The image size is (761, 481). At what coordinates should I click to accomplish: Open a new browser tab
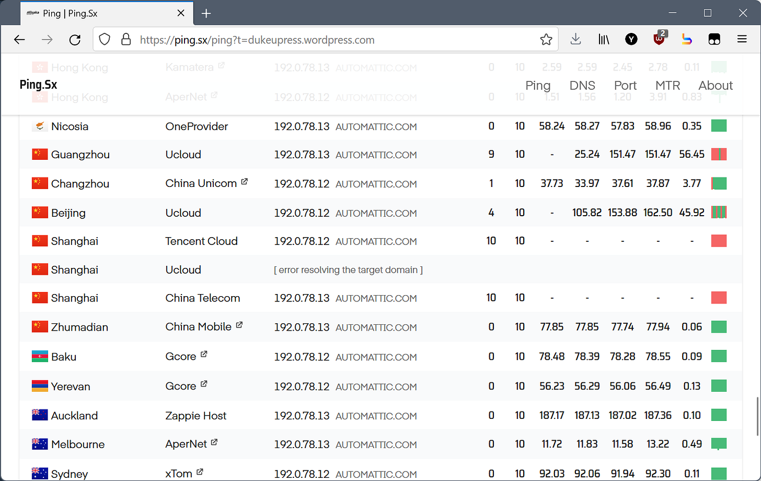[206, 14]
